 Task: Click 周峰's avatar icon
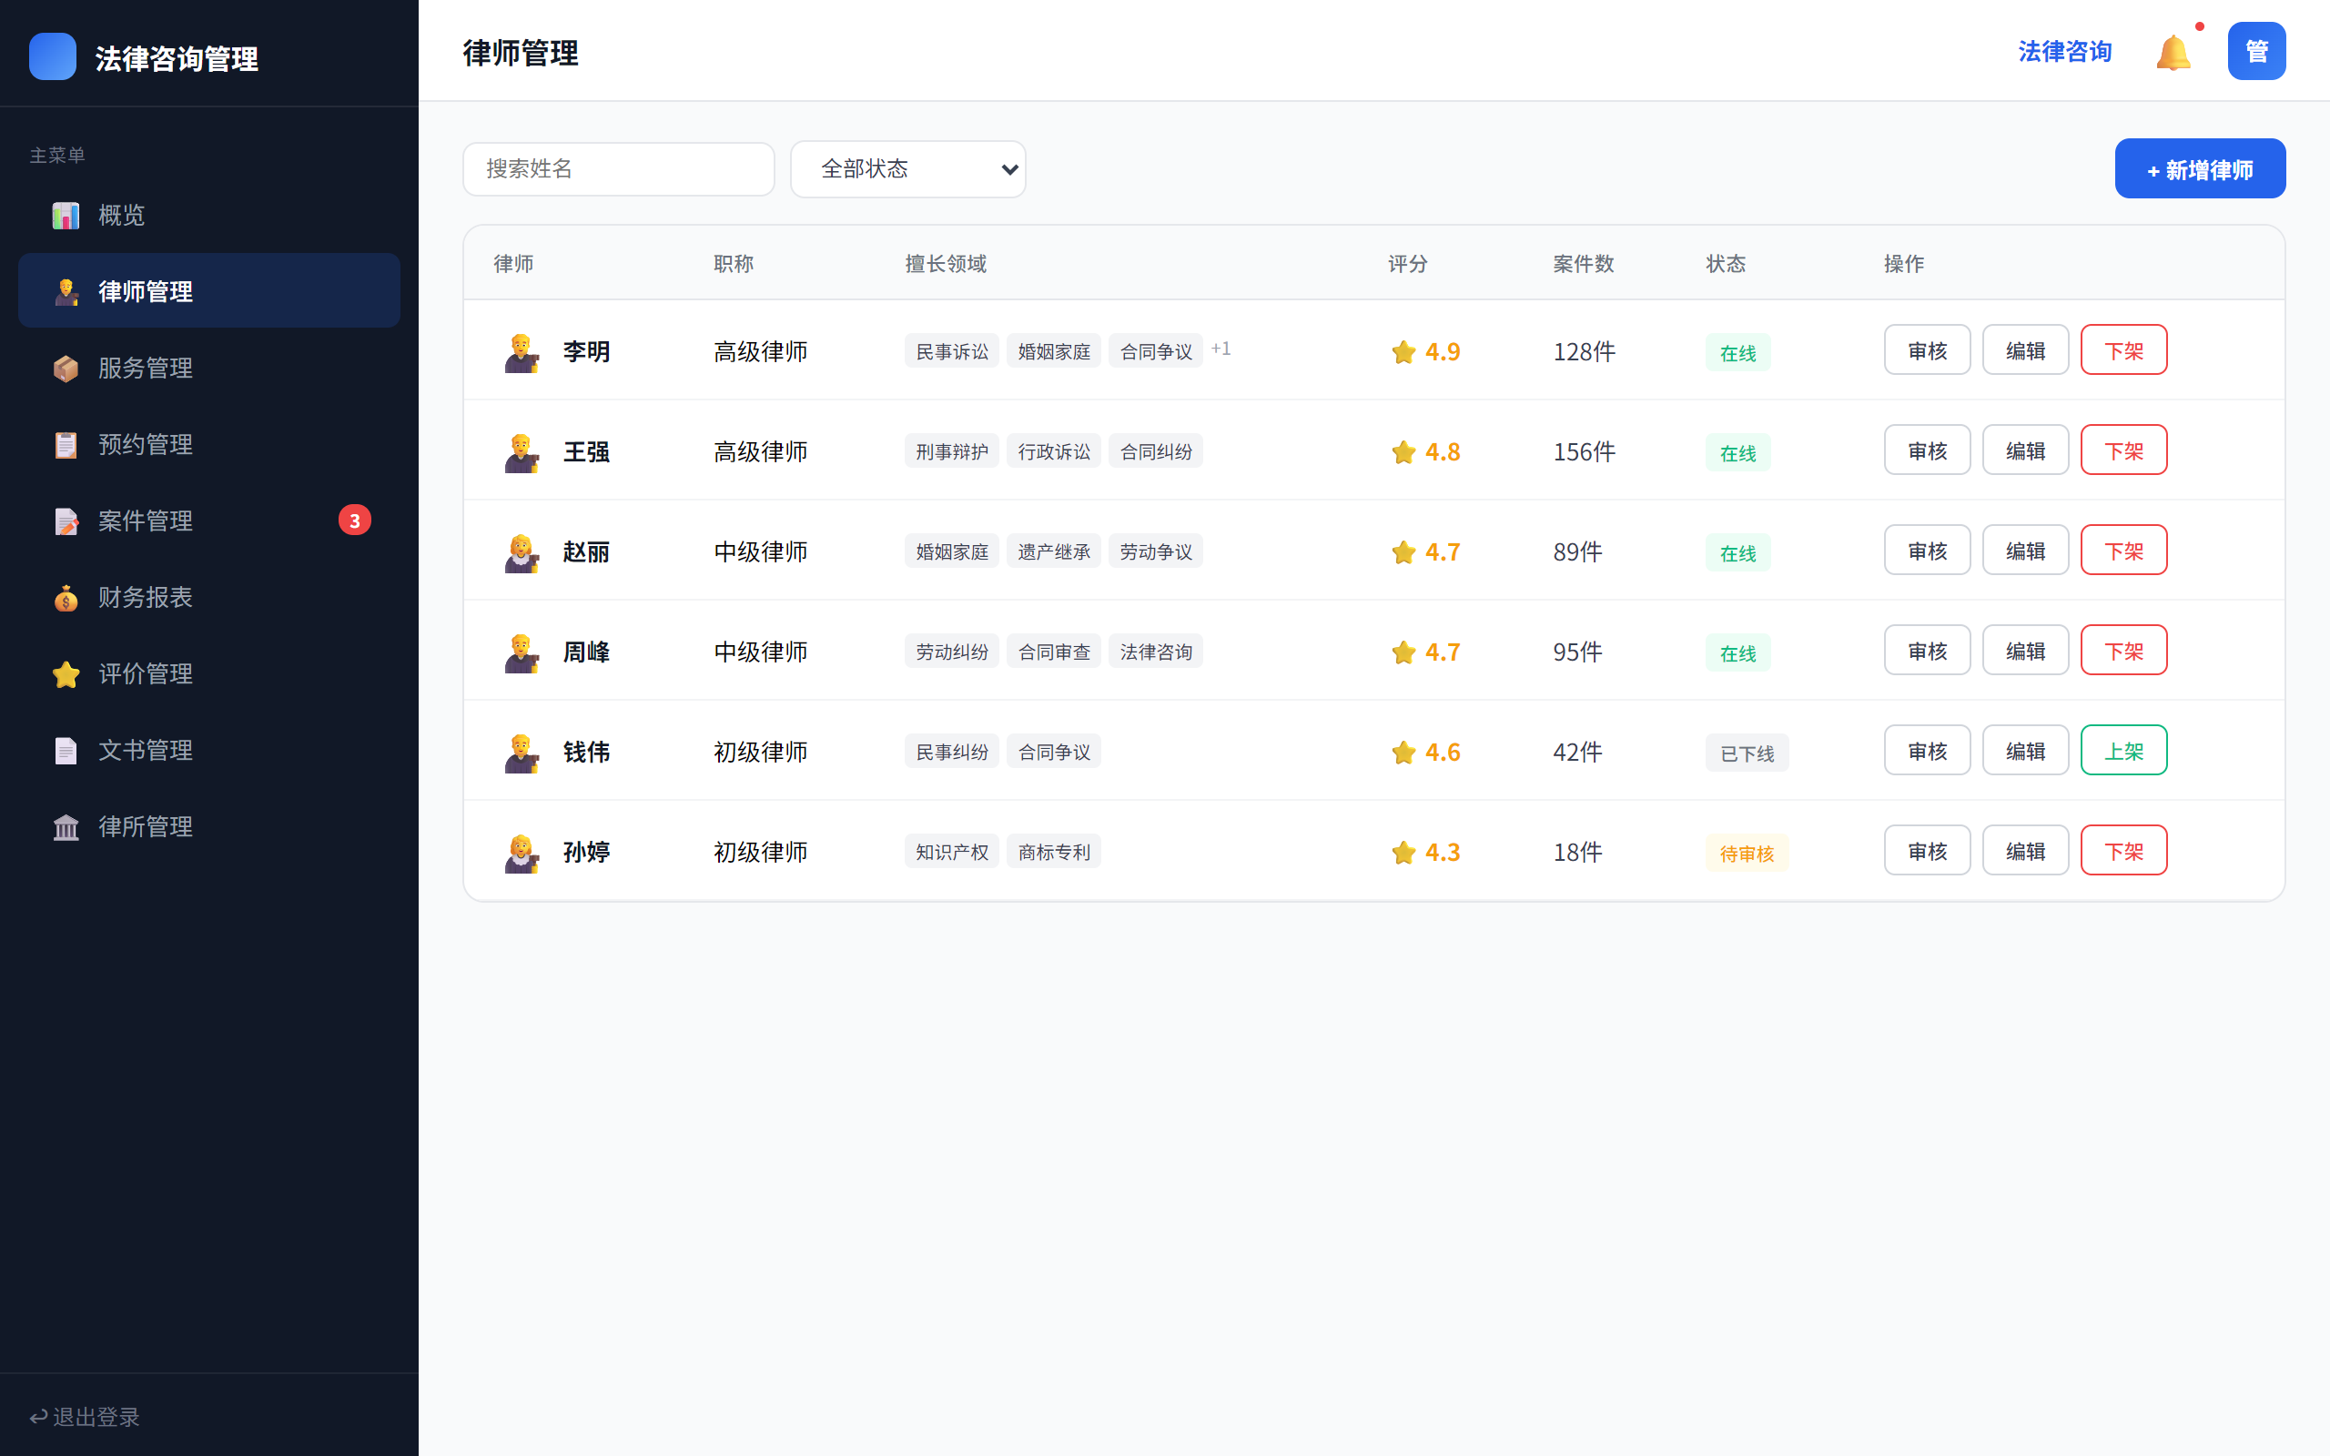521,652
